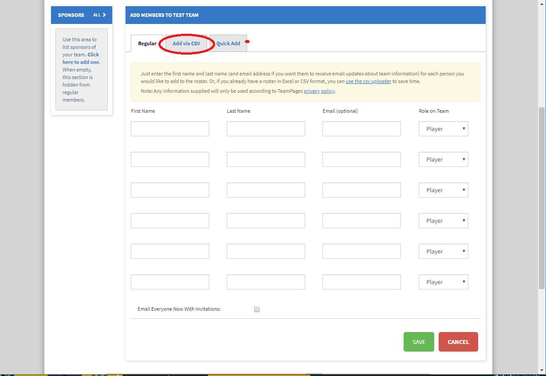This screenshot has width=546, height=376.
Task: Open fifth row Player role dropdown
Action: 443,251
